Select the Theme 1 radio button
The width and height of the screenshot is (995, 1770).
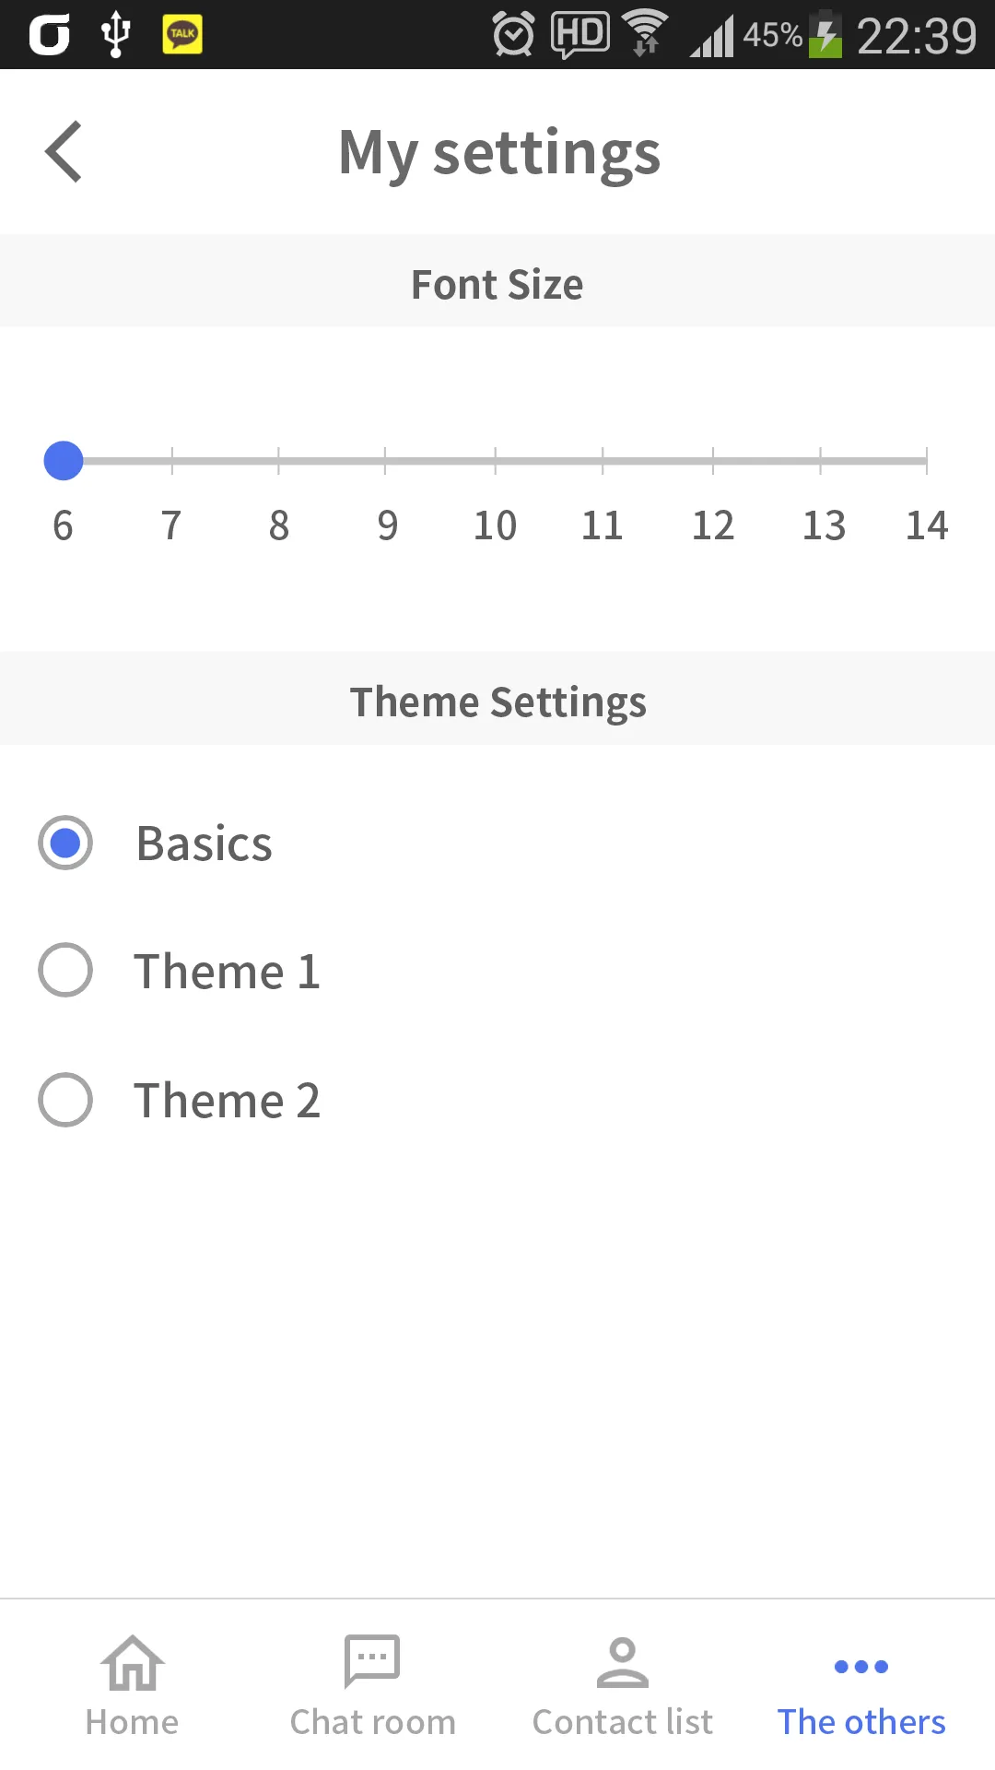pyautogui.click(x=65, y=970)
